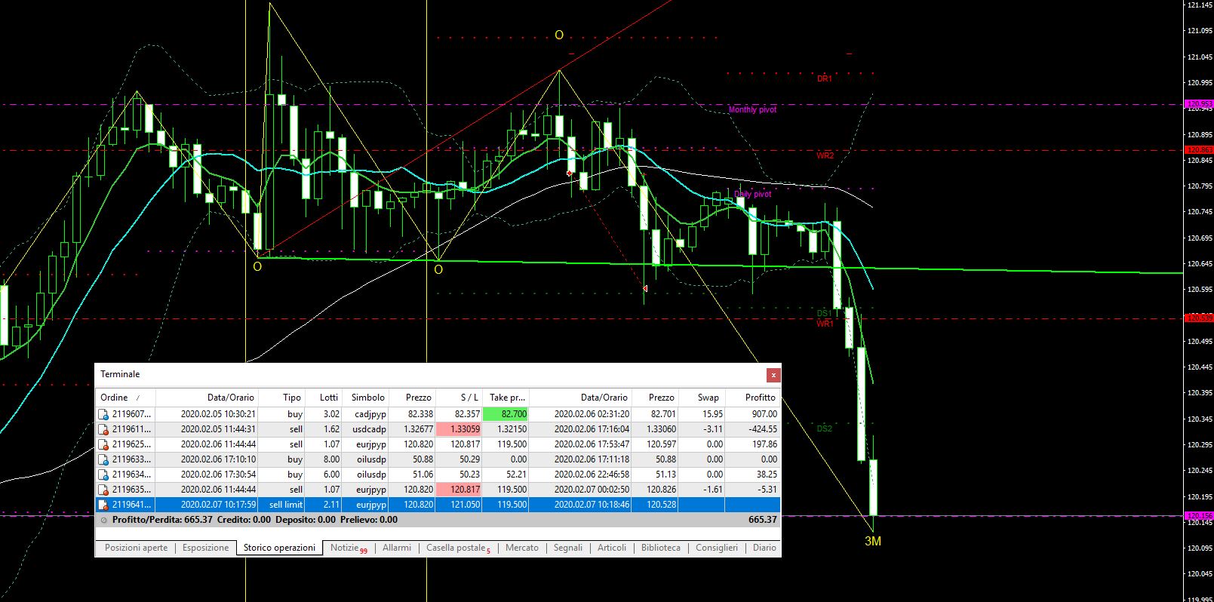Switch to the Allarmi tab
The image size is (1214, 602).
(x=397, y=548)
